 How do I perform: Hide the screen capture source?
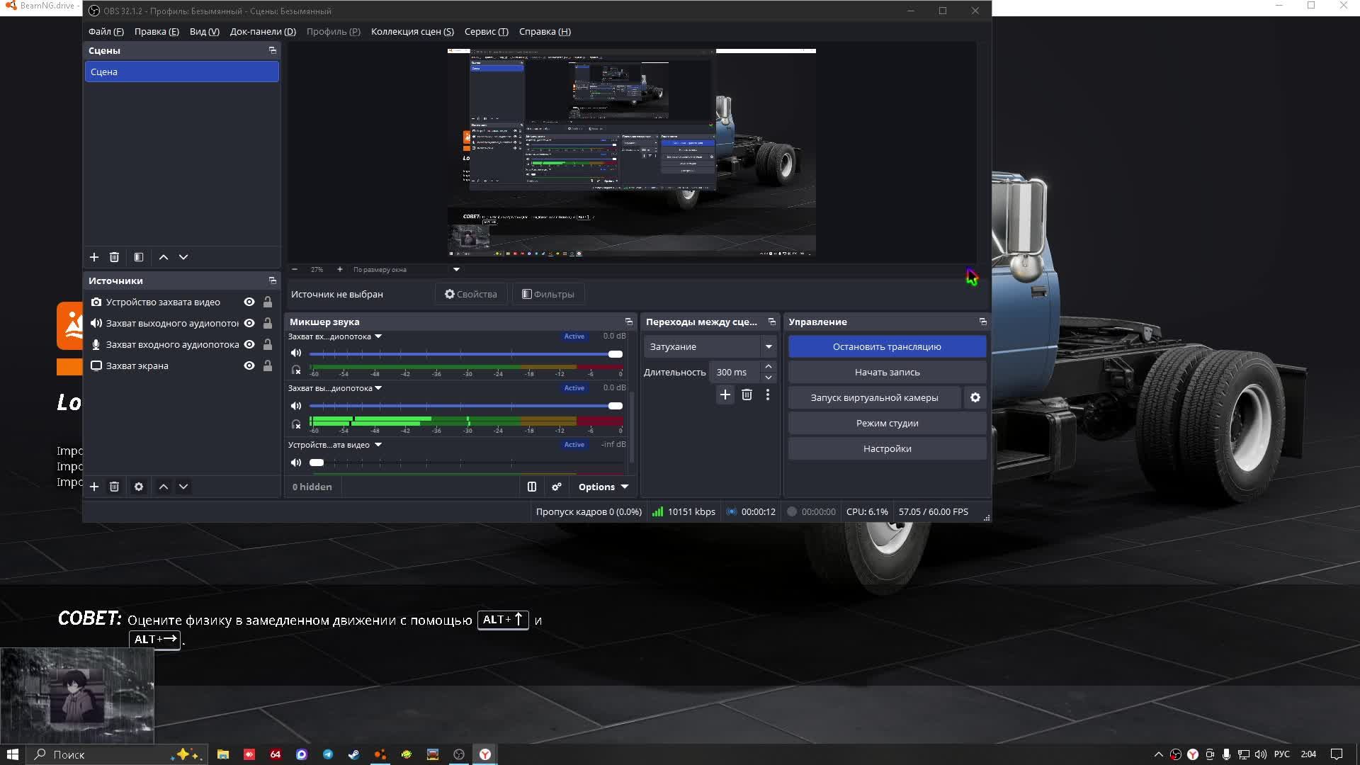[249, 365]
